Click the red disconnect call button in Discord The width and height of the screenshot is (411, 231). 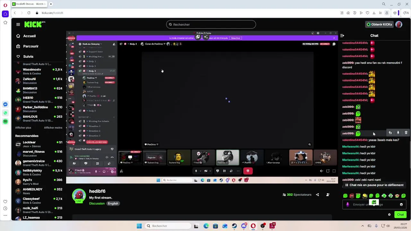pos(248,171)
